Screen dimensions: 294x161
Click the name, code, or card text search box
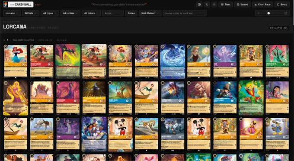click(x=185, y=13)
